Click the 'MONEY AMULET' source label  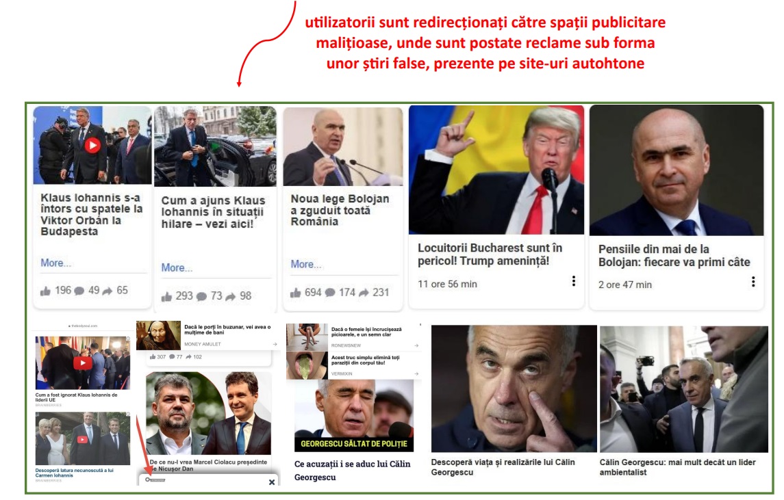click(203, 344)
